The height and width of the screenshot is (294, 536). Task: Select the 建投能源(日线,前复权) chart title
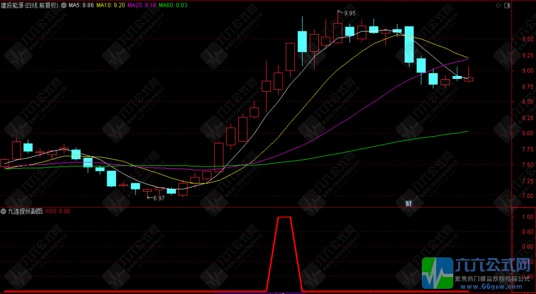(30, 5)
